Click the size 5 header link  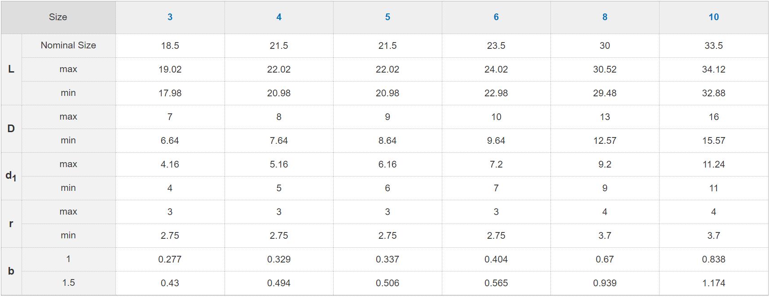click(x=387, y=17)
